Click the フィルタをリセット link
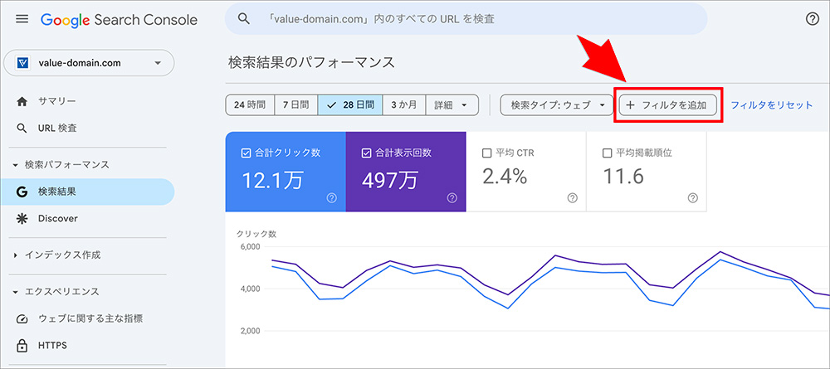Image resolution: width=830 pixels, height=369 pixels. (771, 105)
